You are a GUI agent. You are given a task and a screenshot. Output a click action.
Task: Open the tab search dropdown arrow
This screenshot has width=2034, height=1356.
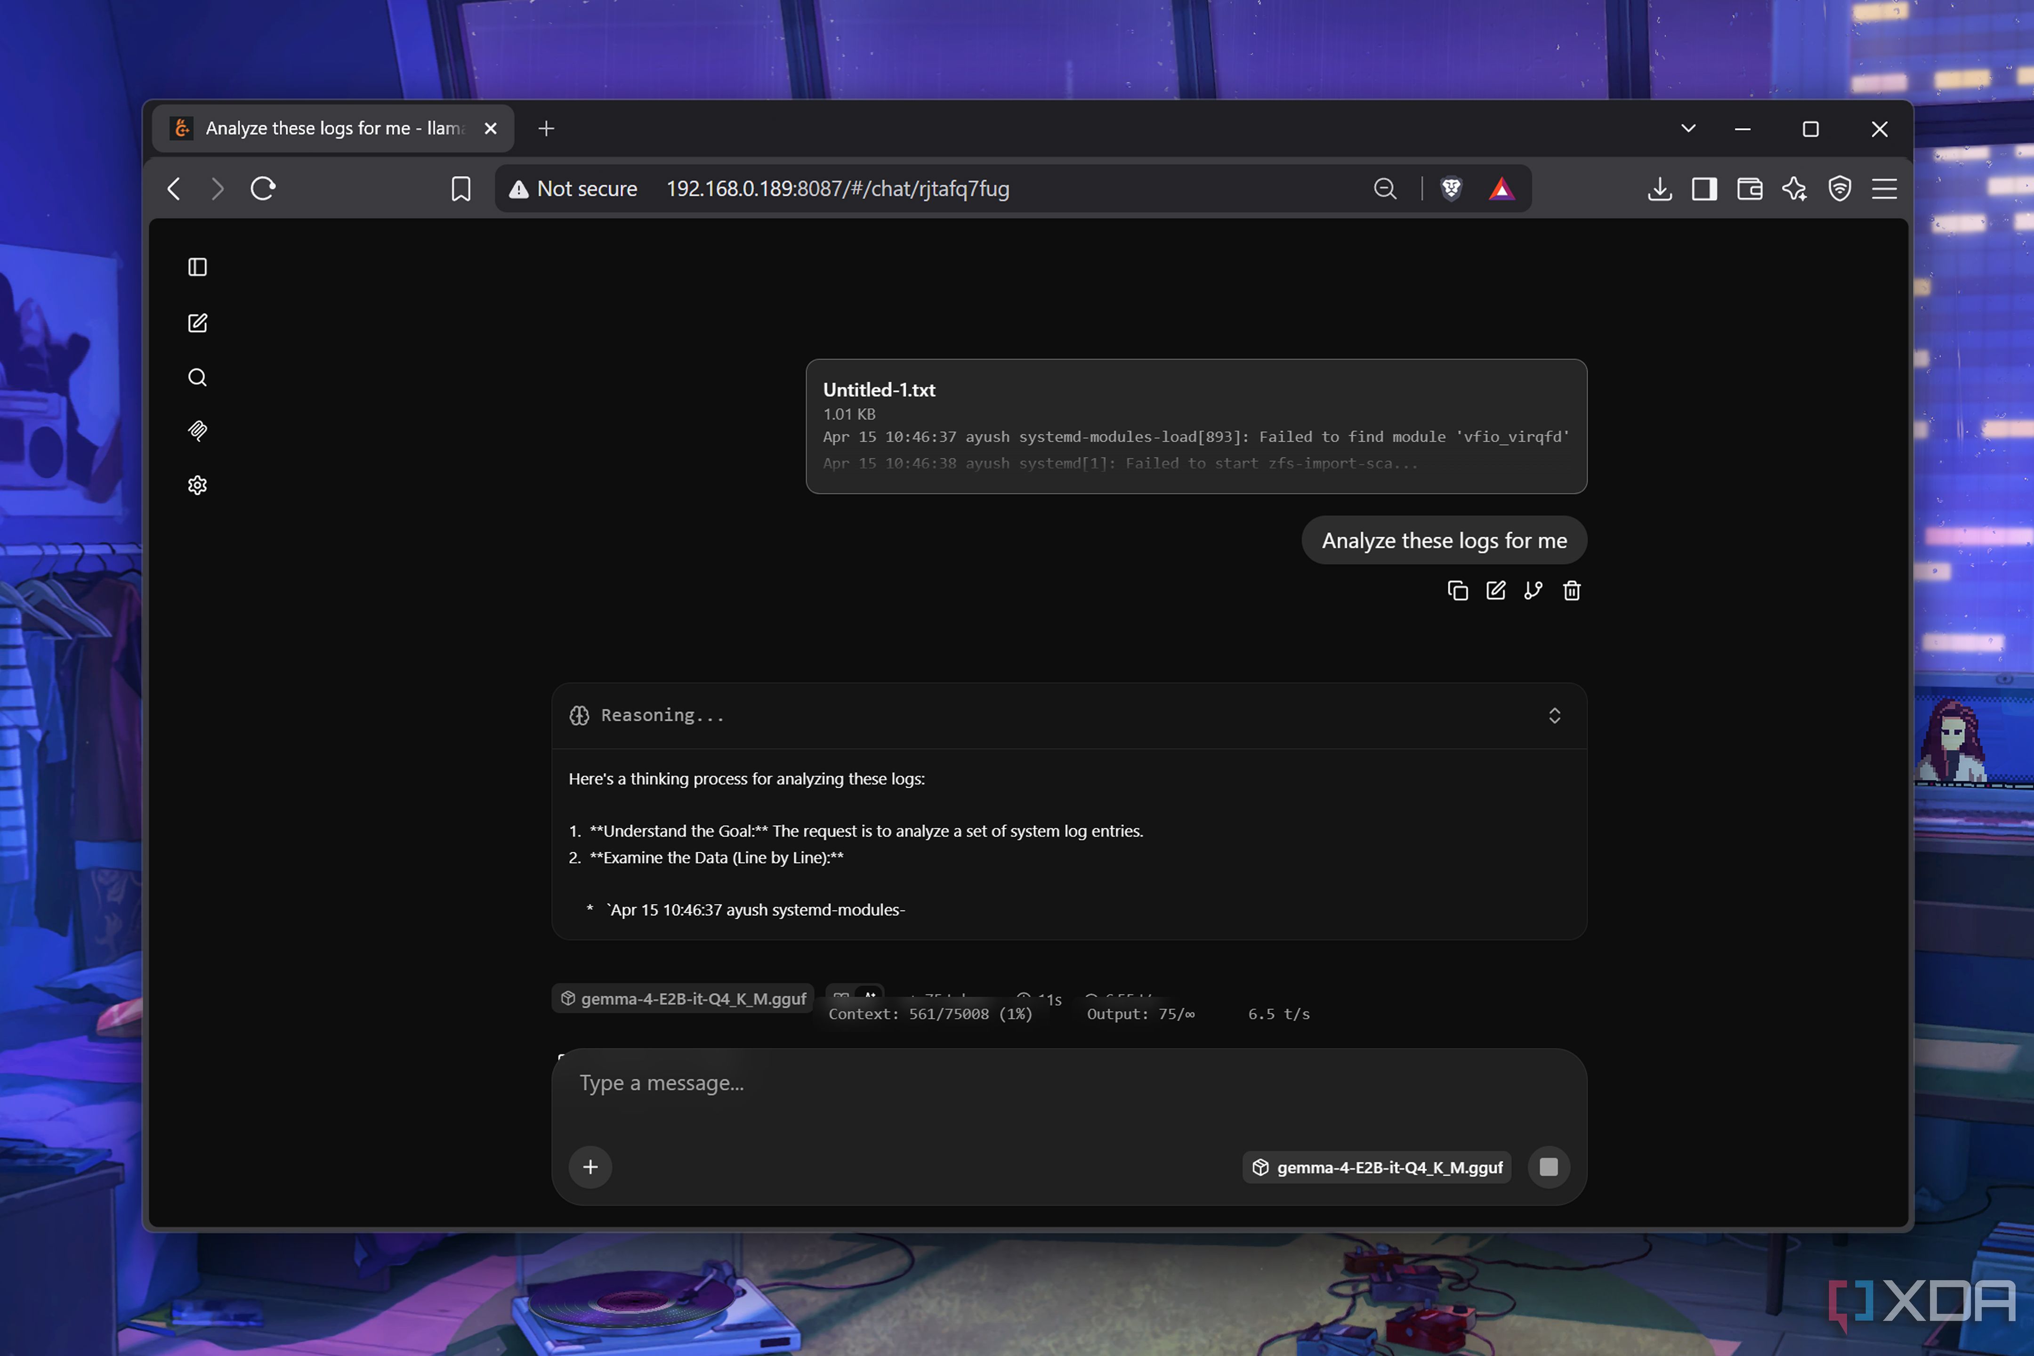[1687, 128]
